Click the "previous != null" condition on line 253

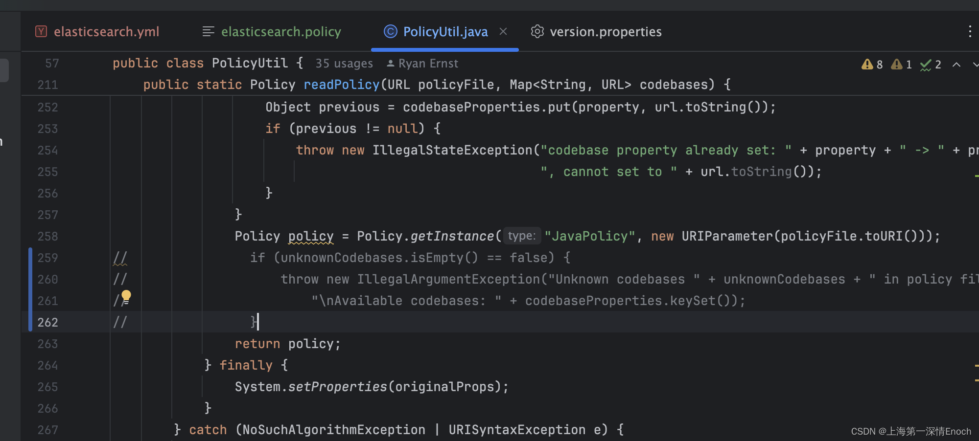[x=357, y=129]
